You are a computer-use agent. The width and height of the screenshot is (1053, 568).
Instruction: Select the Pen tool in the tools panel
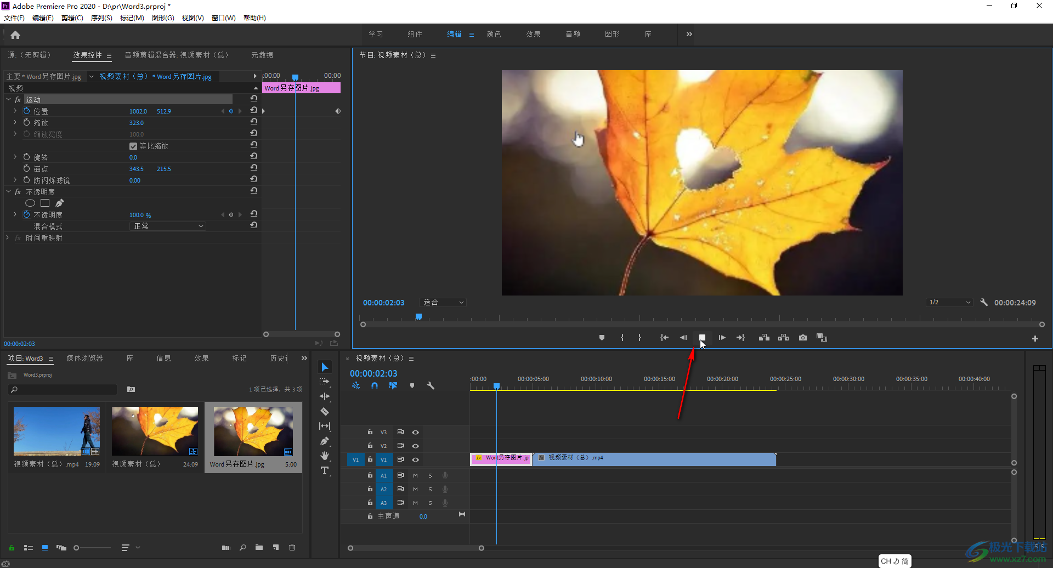click(x=325, y=441)
